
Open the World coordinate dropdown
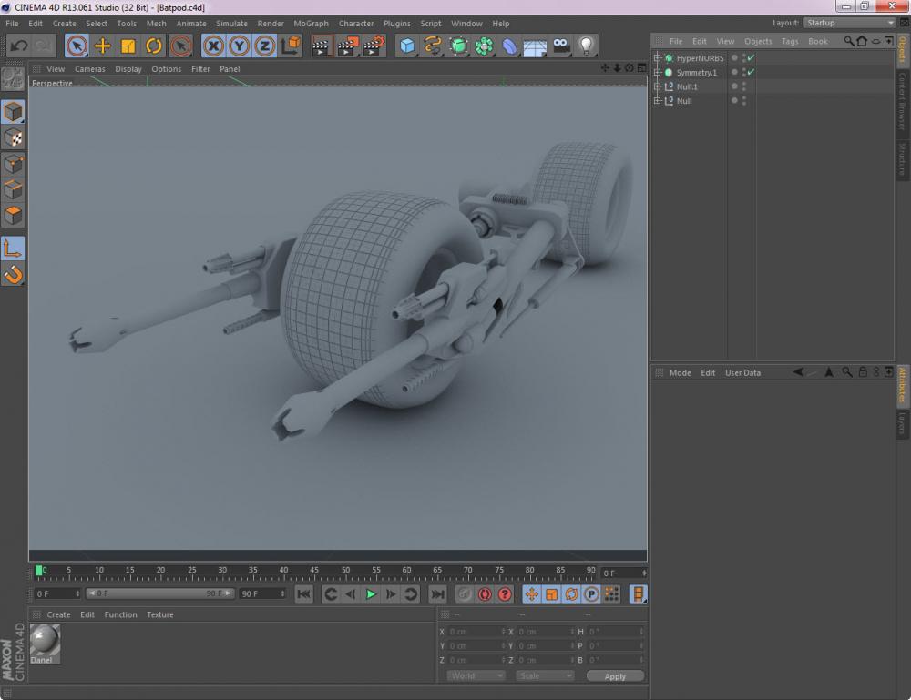(476, 675)
